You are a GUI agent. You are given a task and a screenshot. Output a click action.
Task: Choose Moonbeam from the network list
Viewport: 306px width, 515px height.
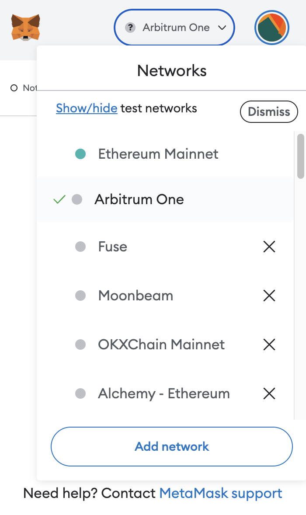(x=136, y=296)
